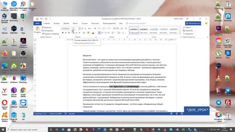Cut the selection (Вырезать)

coord(47,27)
